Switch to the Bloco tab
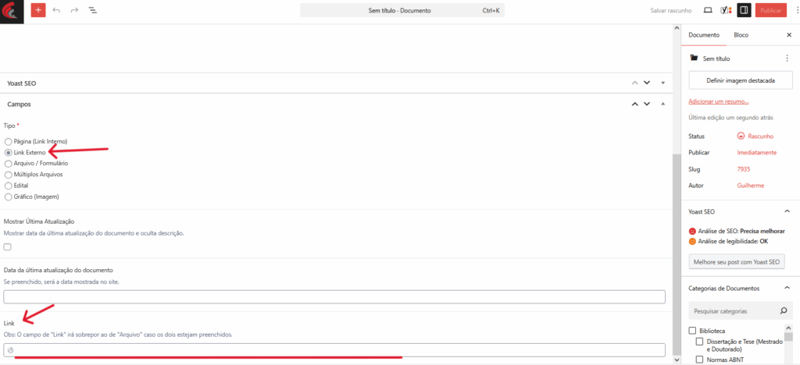 click(741, 35)
